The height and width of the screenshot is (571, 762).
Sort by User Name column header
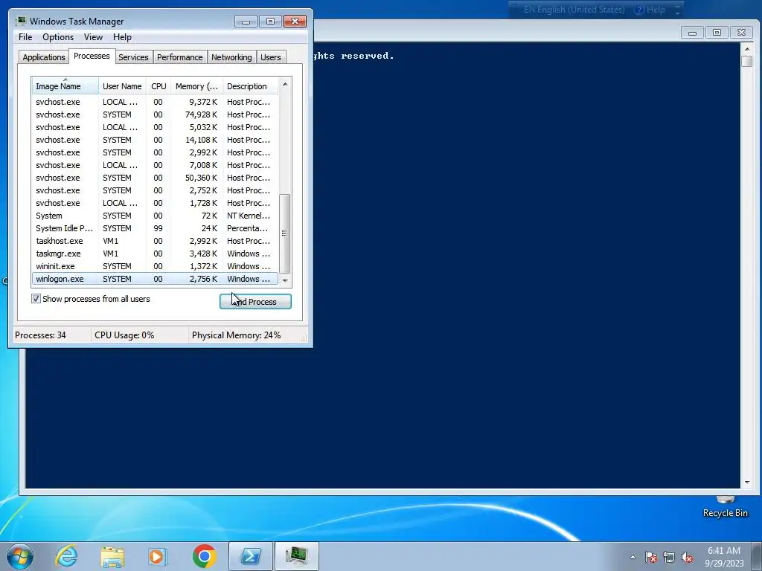tap(122, 86)
